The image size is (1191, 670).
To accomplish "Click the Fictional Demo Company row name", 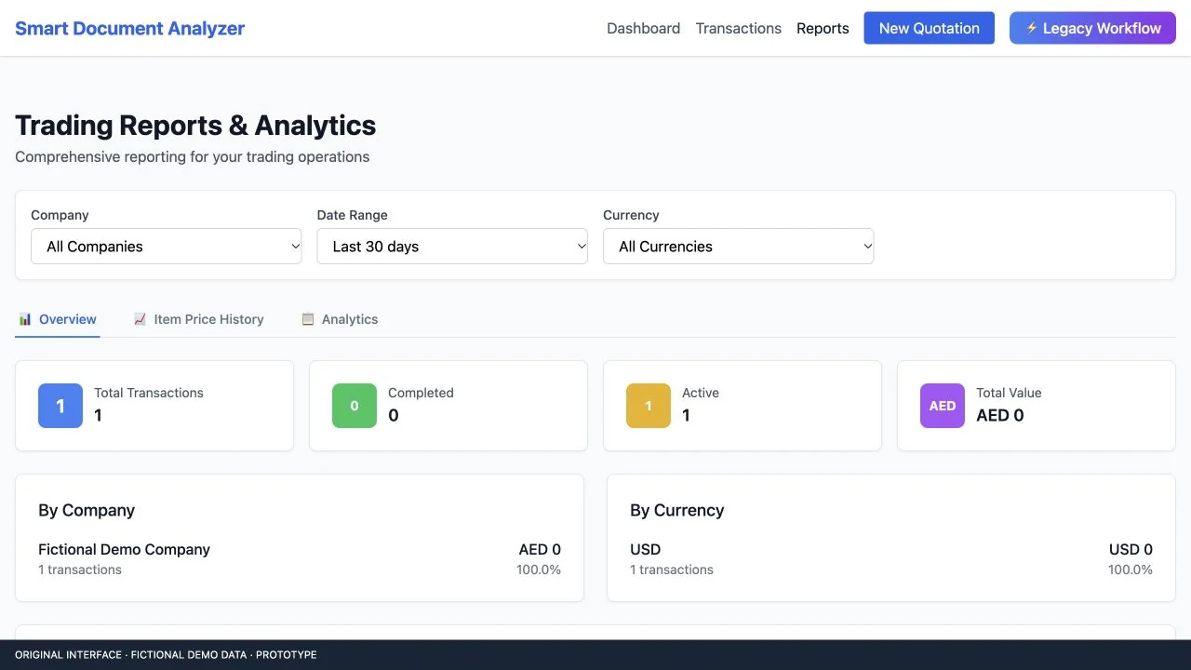I will (125, 549).
